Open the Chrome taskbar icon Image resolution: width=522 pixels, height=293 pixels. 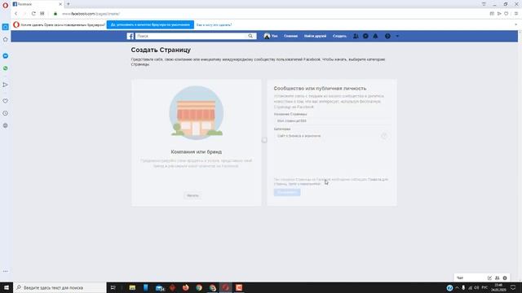pyautogui.click(x=199, y=287)
